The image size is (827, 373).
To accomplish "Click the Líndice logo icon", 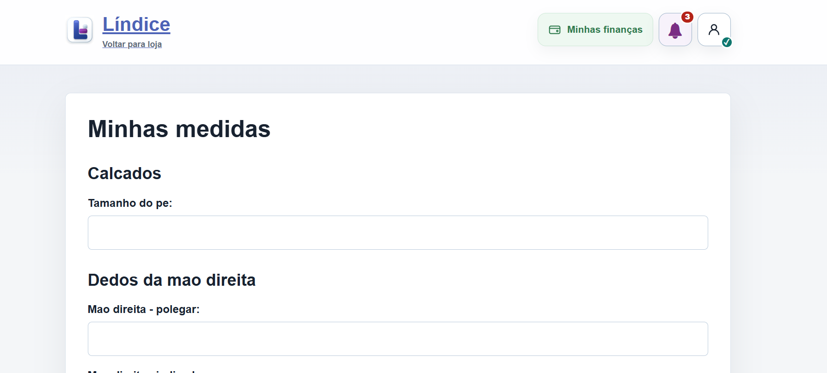I will click(x=80, y=30).
